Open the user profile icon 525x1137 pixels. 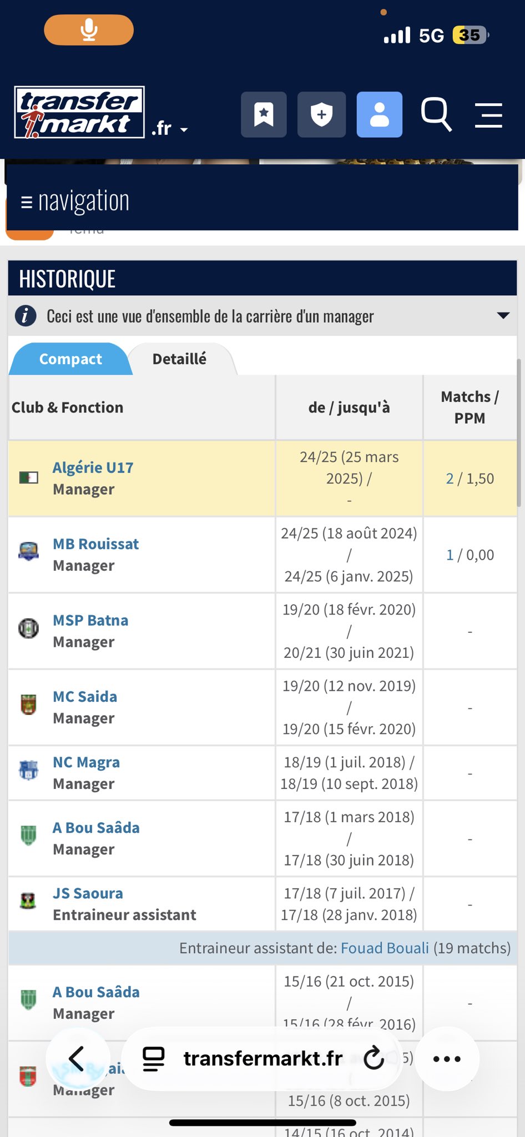click(x=379, y=115)
